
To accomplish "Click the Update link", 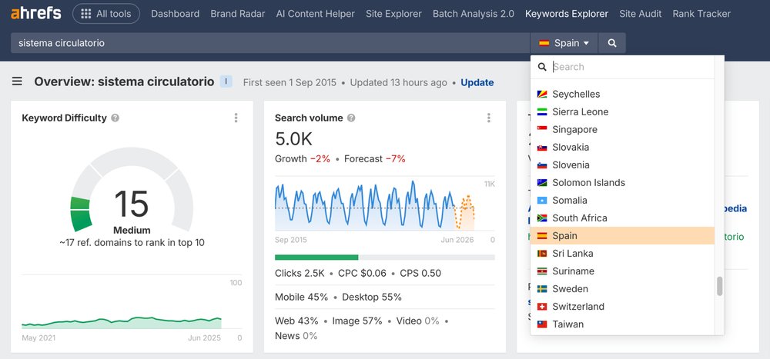I will pyautogui.click(x=477, y=82).
